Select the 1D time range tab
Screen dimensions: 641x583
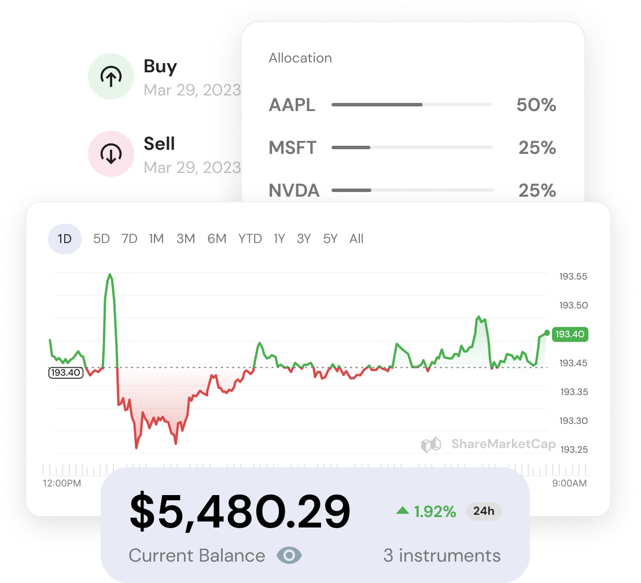65,238
